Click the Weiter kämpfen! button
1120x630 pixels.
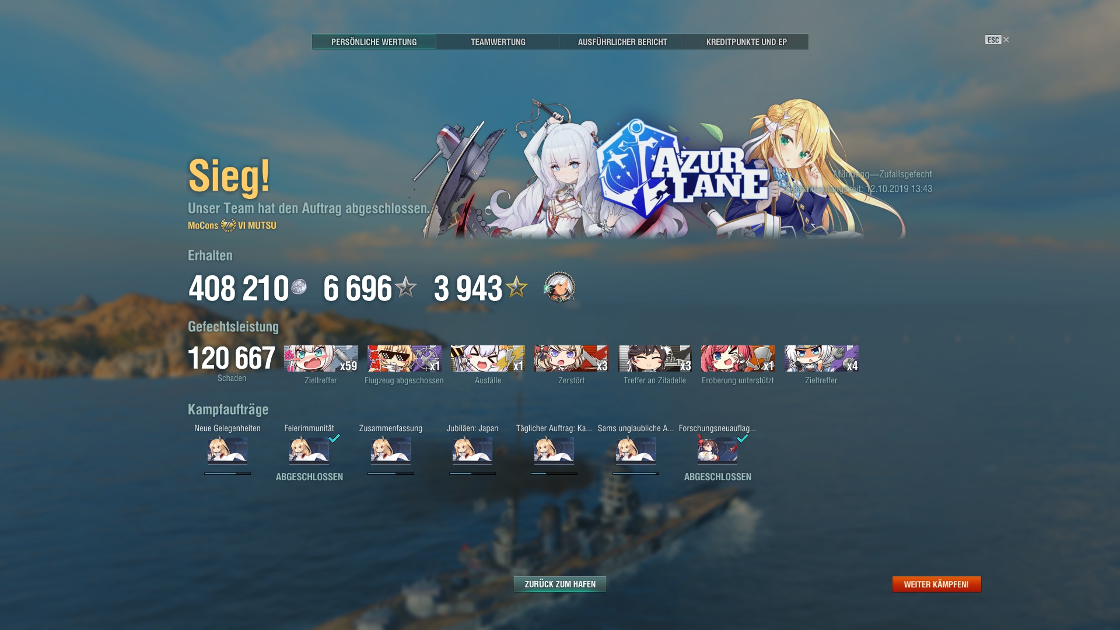tap(937, 584)
